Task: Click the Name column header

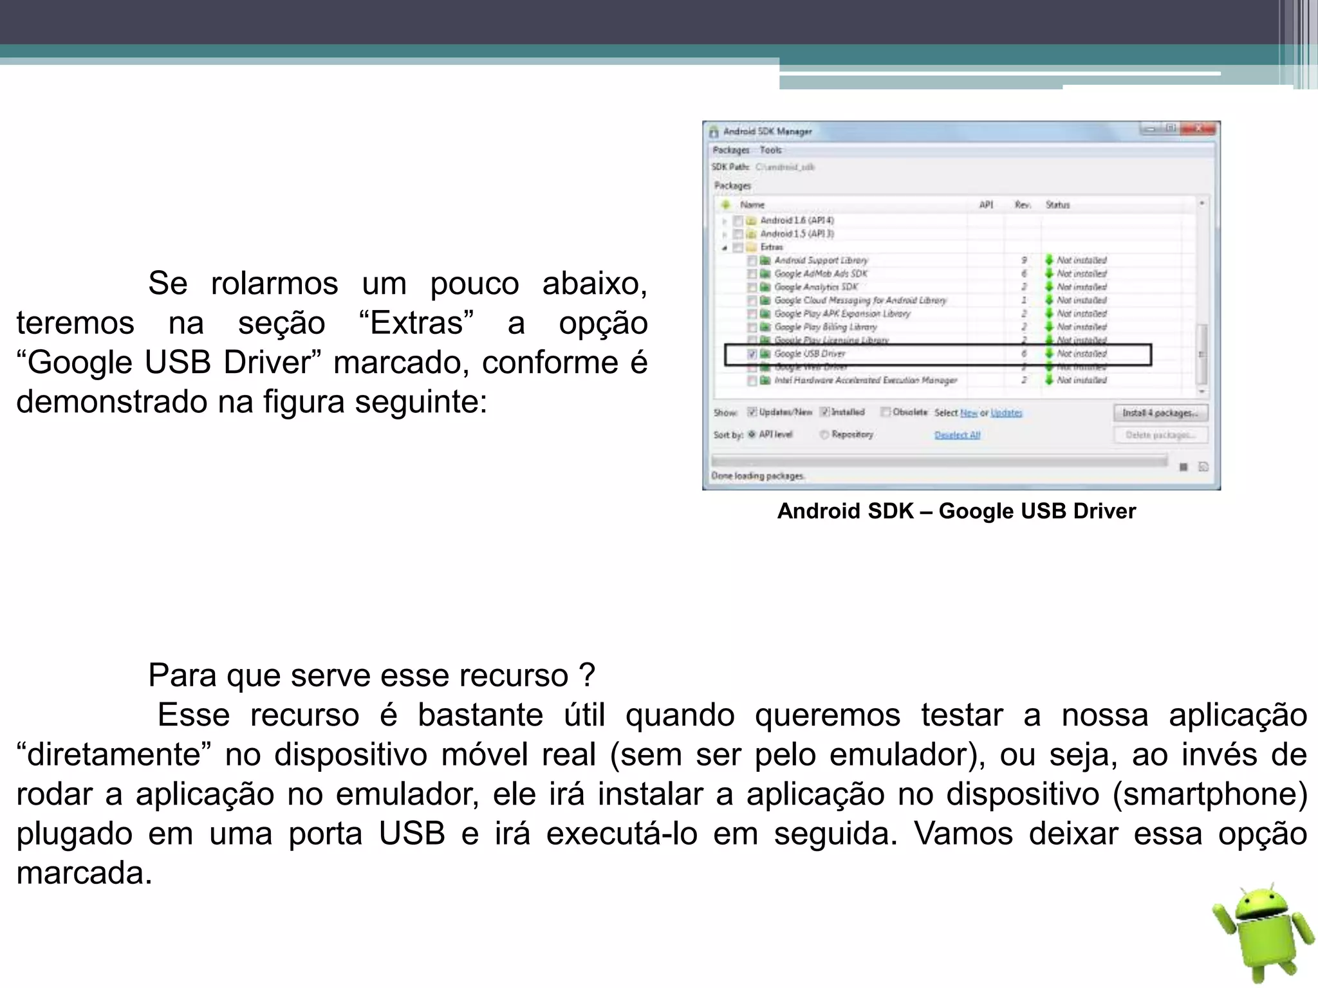Action: point(752,205)
